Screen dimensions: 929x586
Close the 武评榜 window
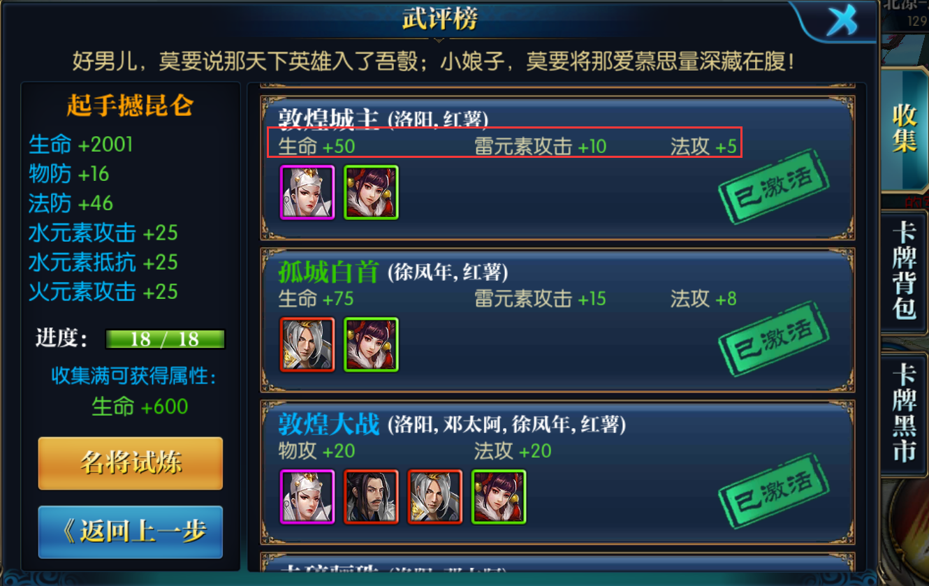pos(841,21)
